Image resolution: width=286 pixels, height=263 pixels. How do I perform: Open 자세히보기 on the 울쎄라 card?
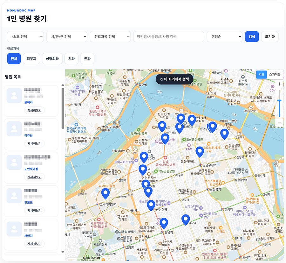(x=34, y=110)
